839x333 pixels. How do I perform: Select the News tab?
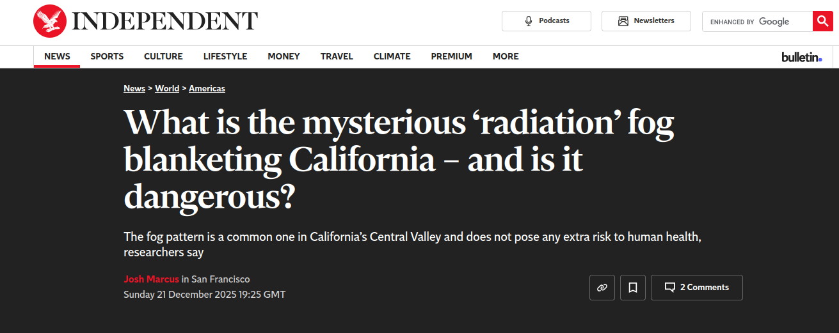(57, 56)
